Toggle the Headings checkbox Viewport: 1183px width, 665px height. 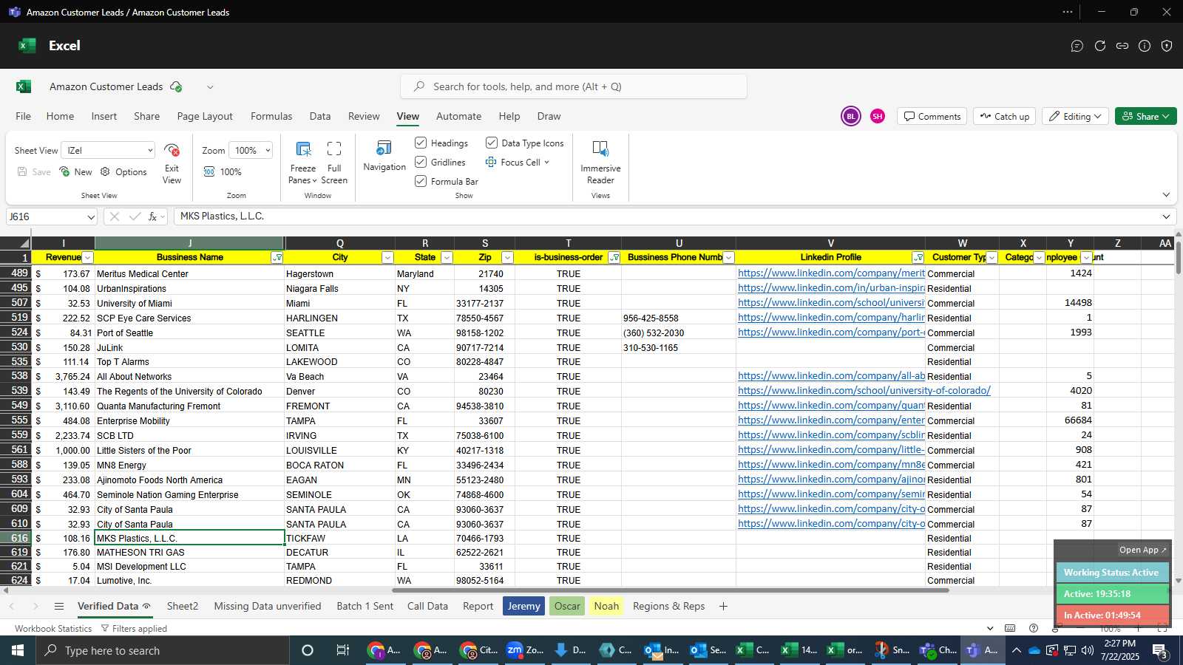(421, 143)
